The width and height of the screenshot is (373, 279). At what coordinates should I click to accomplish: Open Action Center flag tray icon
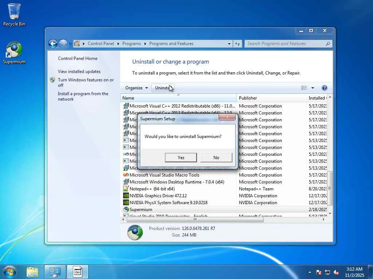319,272
